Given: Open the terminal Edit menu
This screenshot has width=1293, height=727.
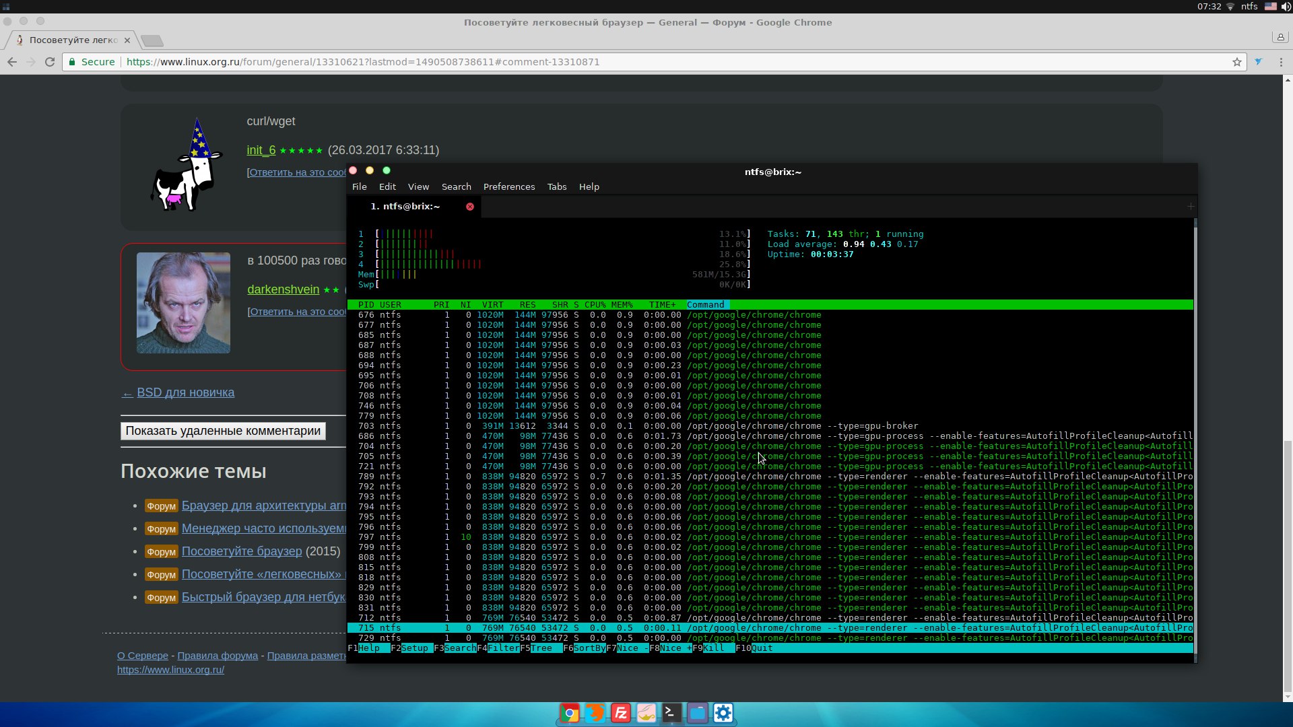Looking at the screenshot, I should tap(387, 187).
